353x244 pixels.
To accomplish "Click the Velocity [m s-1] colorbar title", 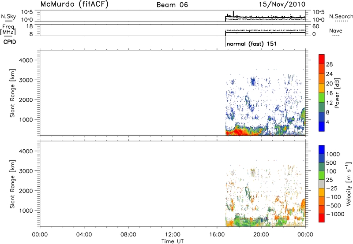I will tap(349, 184).
